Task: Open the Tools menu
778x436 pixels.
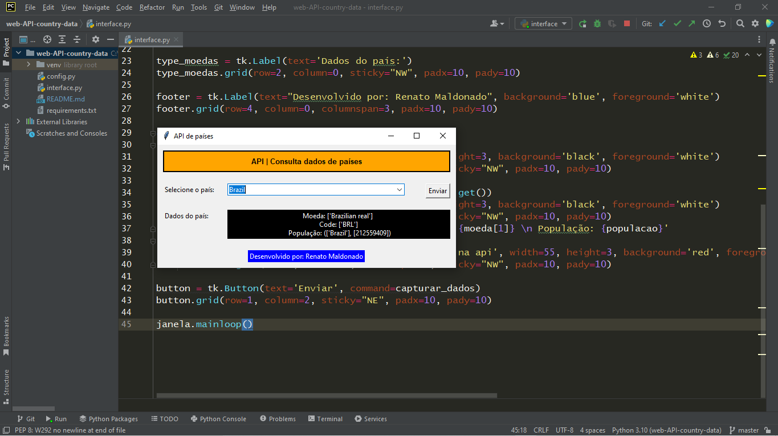Action: [x=199, y=7]
